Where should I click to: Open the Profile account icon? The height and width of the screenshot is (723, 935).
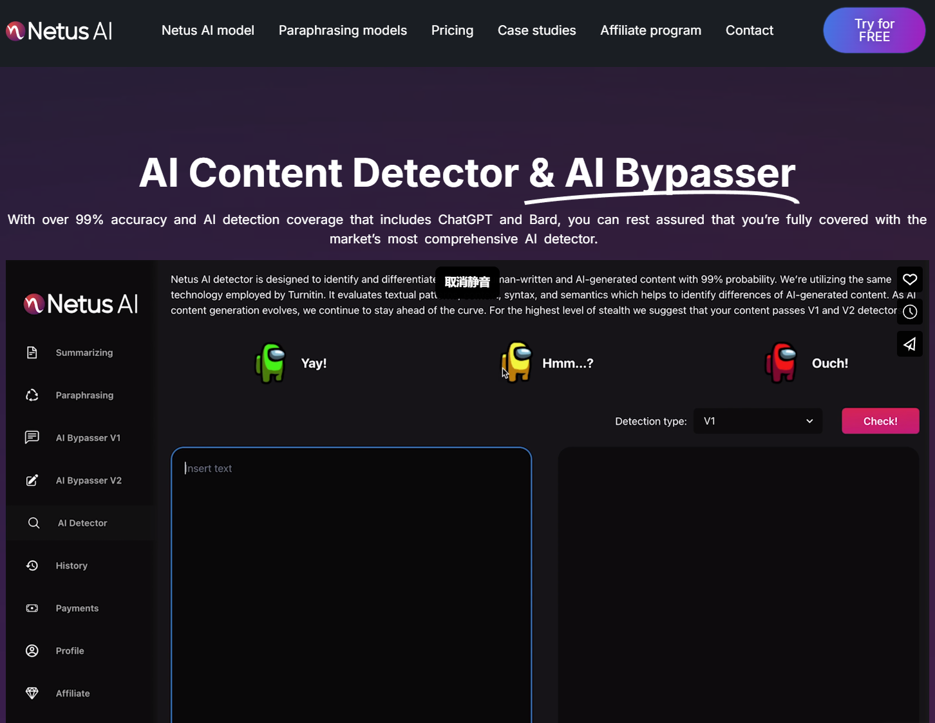pyautogui.click(x=32, y=650)
